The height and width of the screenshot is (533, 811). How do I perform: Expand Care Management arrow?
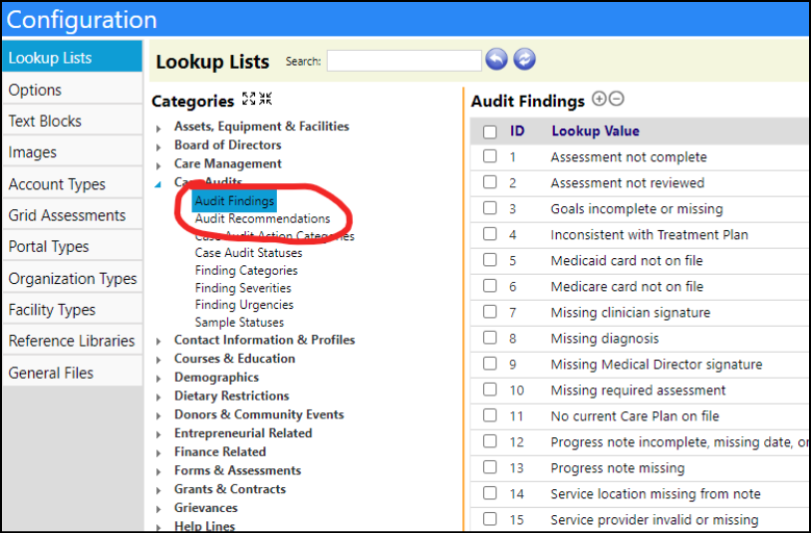(158, 165)
